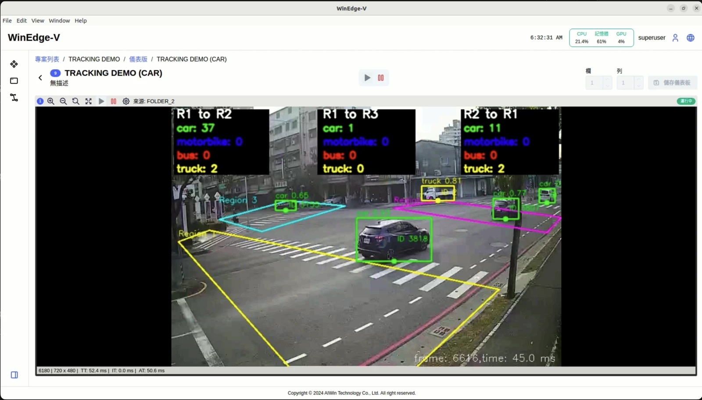Viewport: 702px width, 400px height.
Task: Zoom out of the video view
Action: pos(63,101)
